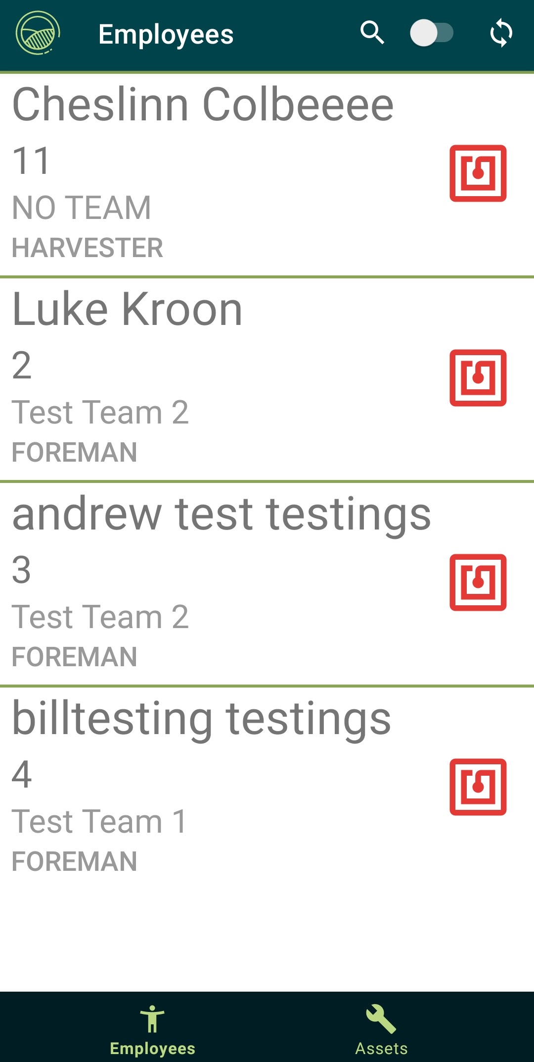
Task: Tap the sync refresh icon
Action: tap(501, 33)
